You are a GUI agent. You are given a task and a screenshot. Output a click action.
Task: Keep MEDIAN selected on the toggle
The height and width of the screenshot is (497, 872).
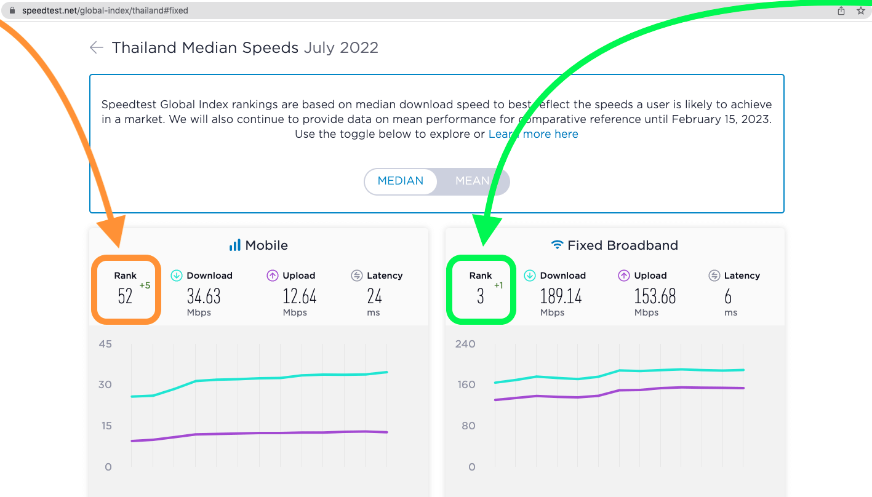(x=401, y=181)
